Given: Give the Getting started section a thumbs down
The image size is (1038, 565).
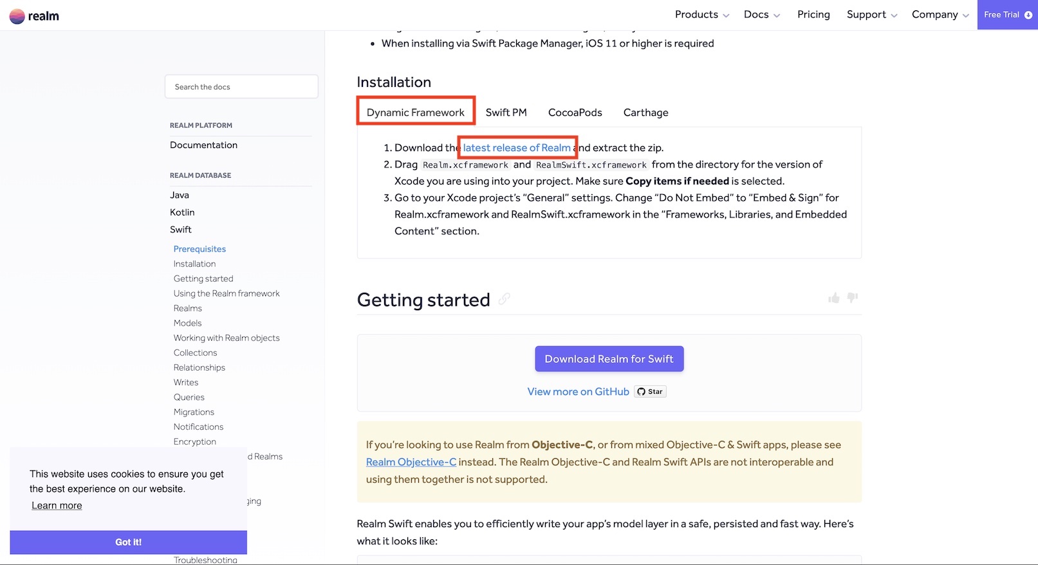Looking at the screenshot, I should click(x=853, y=297).
